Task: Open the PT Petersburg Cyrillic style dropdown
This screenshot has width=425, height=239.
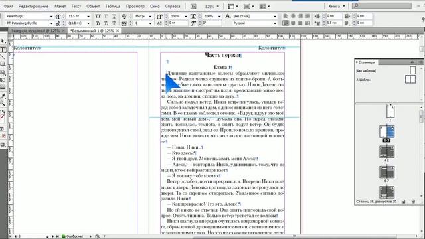Action: 51,23
